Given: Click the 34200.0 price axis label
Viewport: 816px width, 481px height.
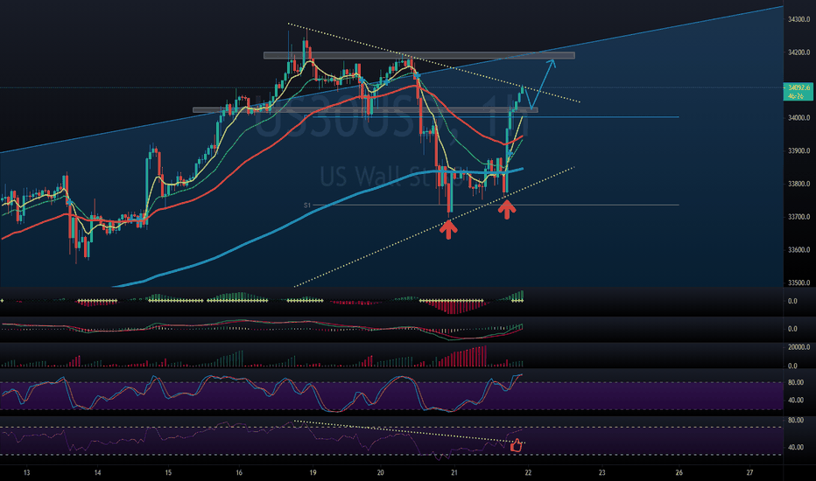Looking at the screenshot, I should (x=798, y=52).
